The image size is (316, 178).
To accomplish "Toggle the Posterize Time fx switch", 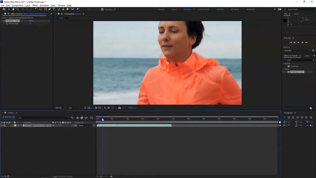I will pos(4,21).
